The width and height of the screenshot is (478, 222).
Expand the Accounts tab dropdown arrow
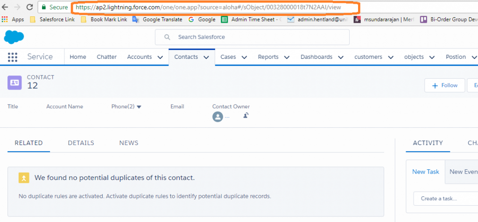click(x=160, y=57)
